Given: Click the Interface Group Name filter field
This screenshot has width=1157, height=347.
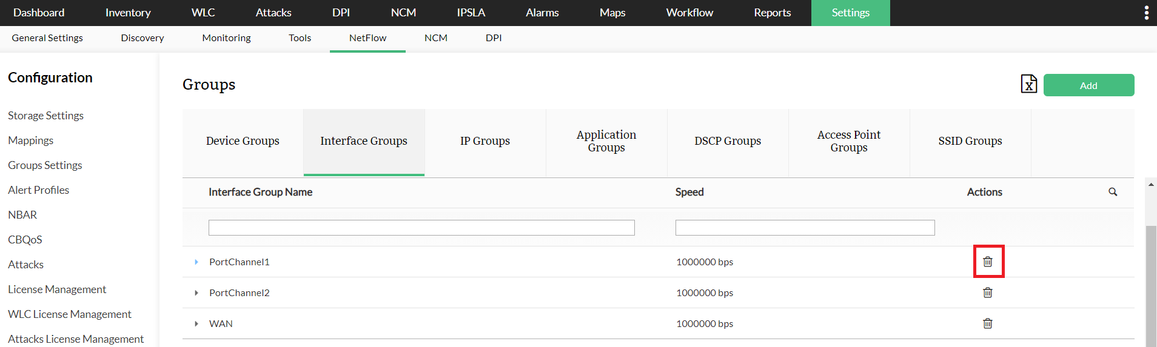Looking at the screenshot, I should click(x=421, y=228).
